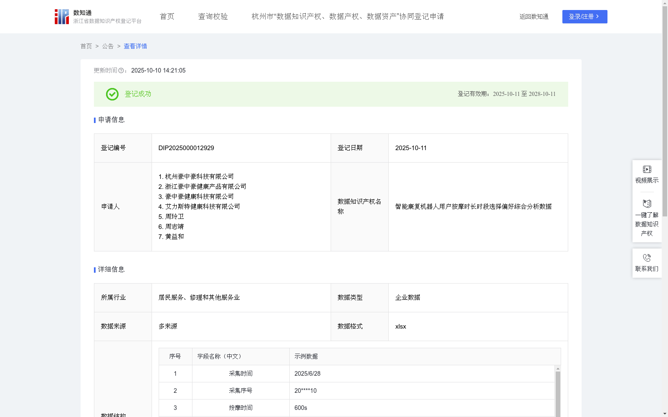The height and width of the screenshot is (417, 668).
Task: Click the 采集时间 field row
Action: click(x=357, y=374)
